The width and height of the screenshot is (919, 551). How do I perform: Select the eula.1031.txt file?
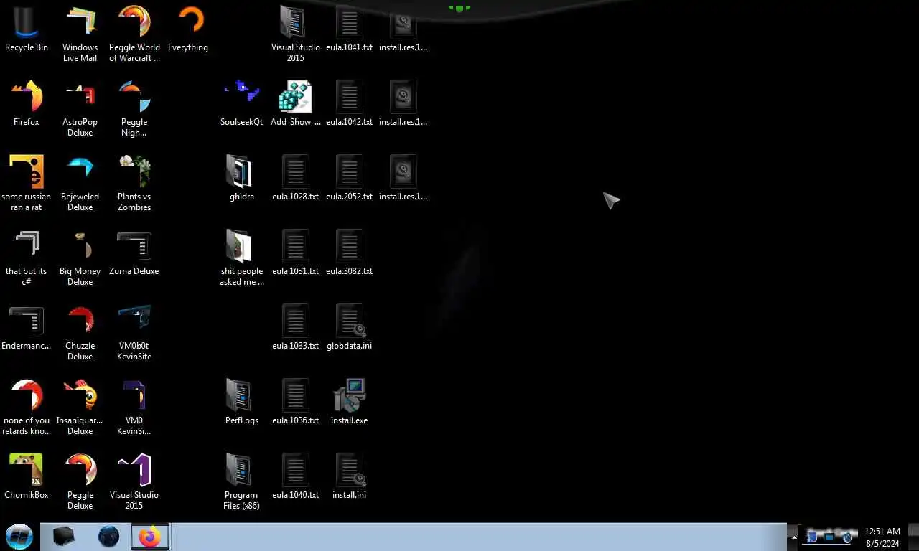tap(296, 253)
